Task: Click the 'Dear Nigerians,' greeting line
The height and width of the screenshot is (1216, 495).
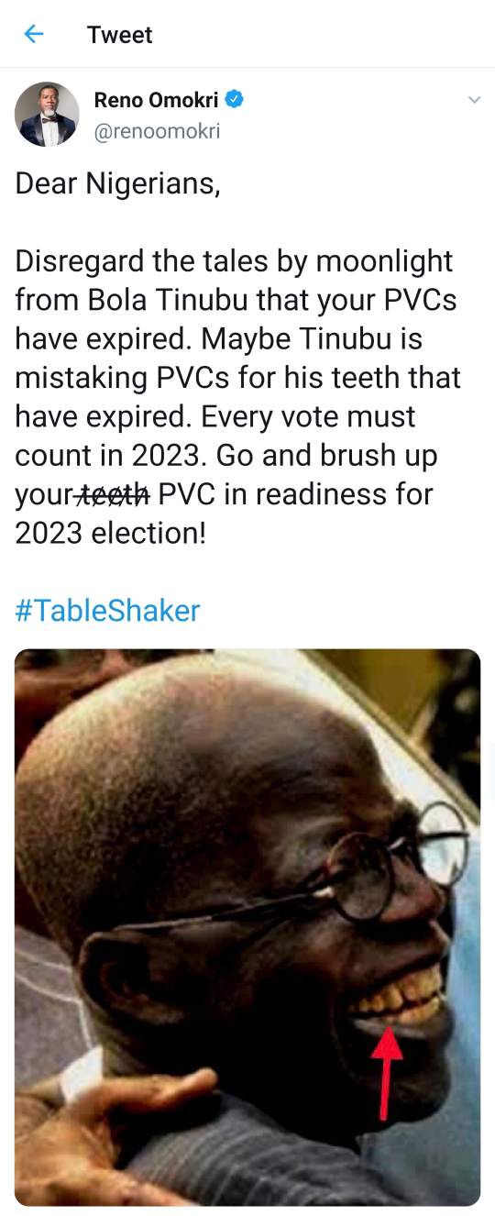Action: 117,184
